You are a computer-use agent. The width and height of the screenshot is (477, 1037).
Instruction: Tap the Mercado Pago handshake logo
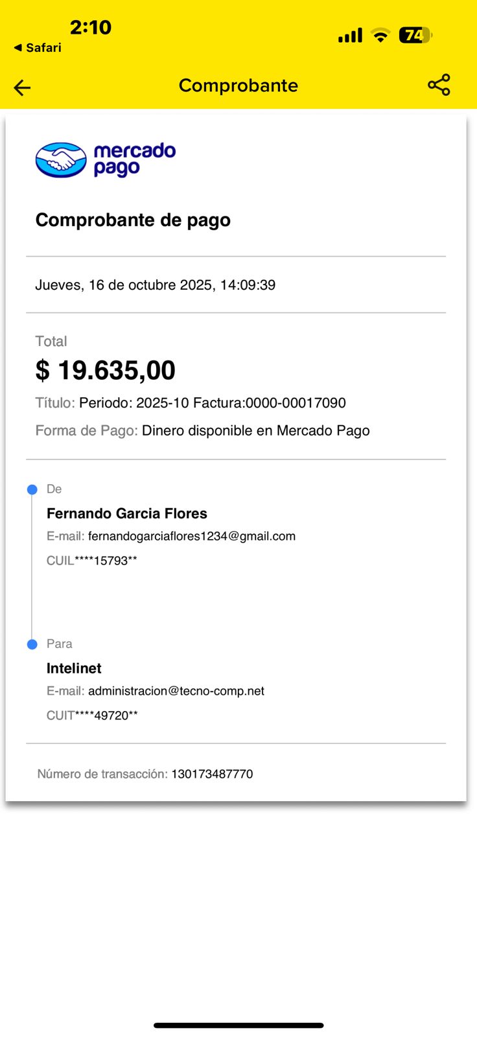[x=61, y=160]
